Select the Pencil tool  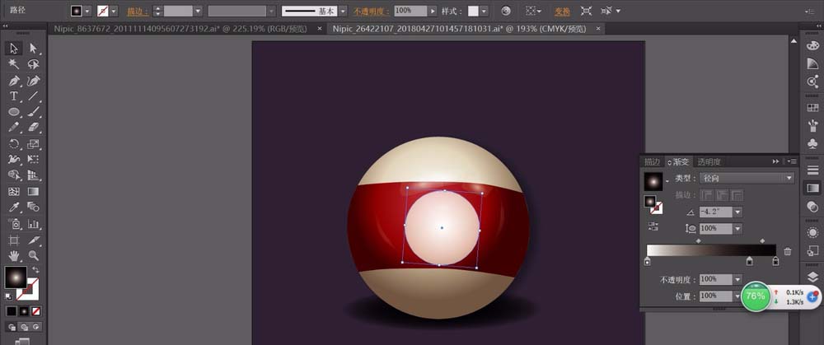pyautogui.click(x=14, y=128)
